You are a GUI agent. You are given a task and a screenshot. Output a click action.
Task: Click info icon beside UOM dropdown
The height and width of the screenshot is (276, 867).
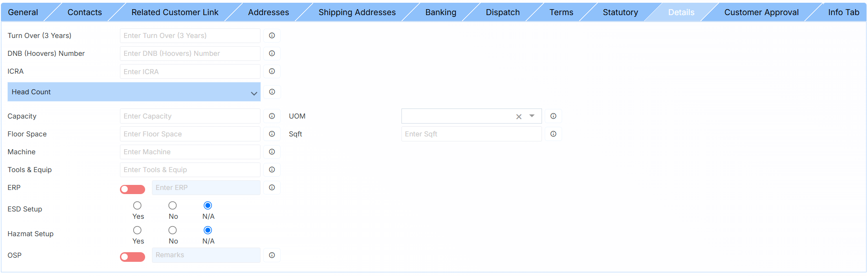(x=553, y=116)
